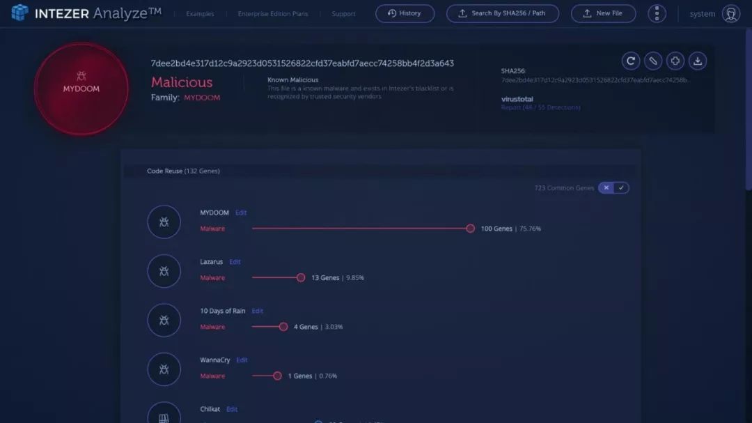
Task: Click the large MYDOOM verdict badge
Action: pyautogui.click(x=81, y=89)
